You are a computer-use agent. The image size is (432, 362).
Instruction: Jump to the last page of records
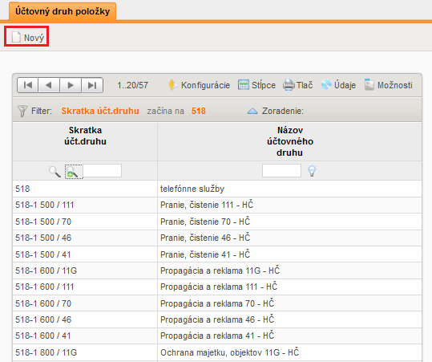pos(92,85)
